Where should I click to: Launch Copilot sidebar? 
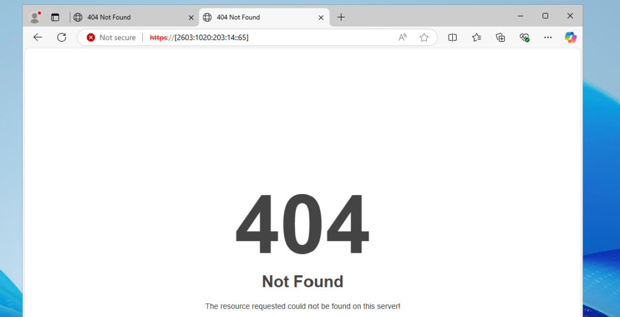click(570, 37)
